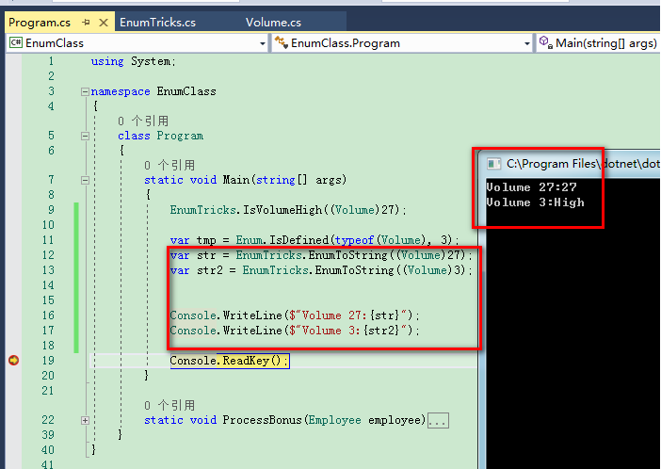661x469 pixels.
Task: Click the class icon beside EnumClass.Program
Action: [x=282, y=42]
